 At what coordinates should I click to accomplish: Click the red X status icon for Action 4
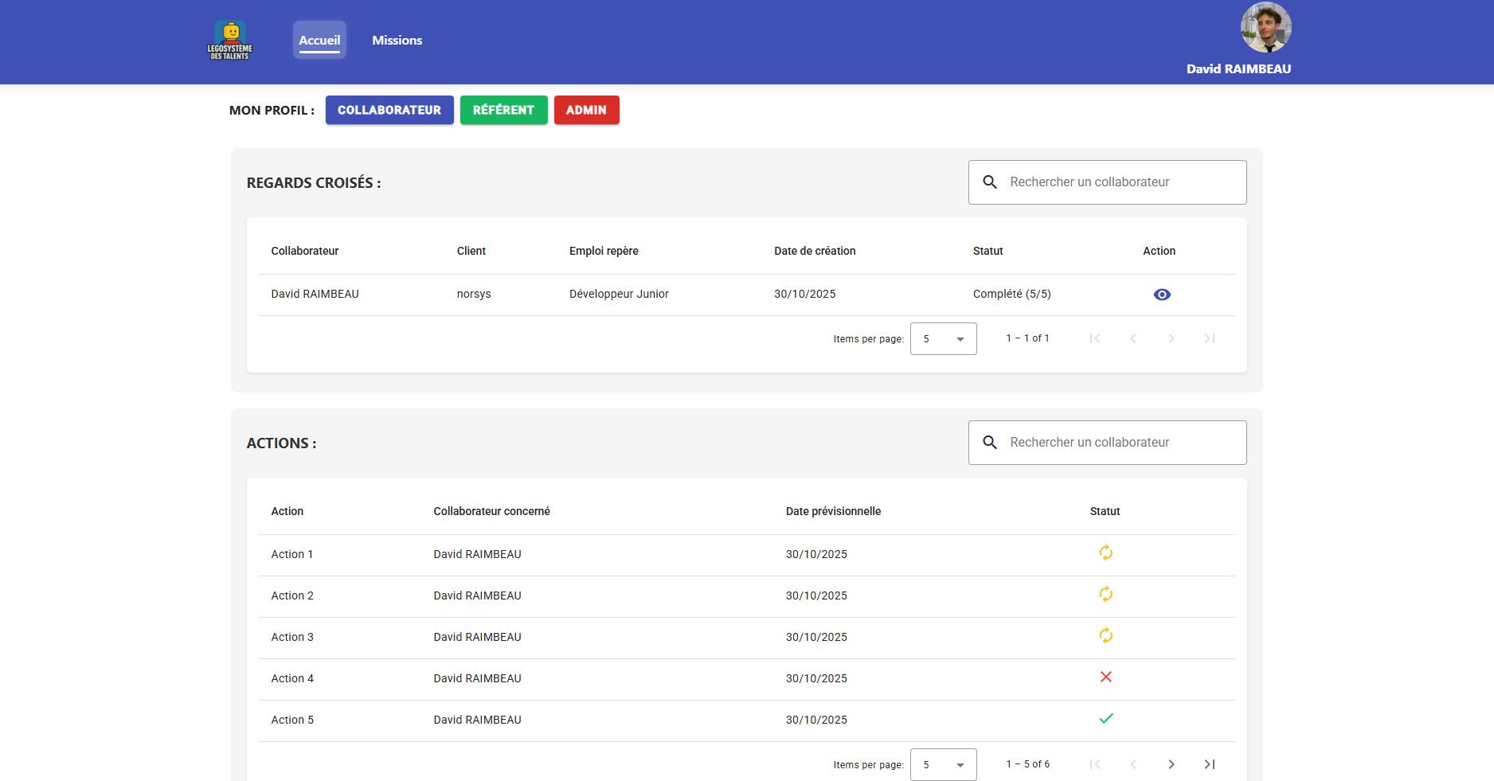1105,677
